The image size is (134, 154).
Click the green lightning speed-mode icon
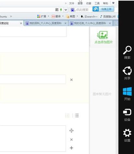click(x=61, y=10)
